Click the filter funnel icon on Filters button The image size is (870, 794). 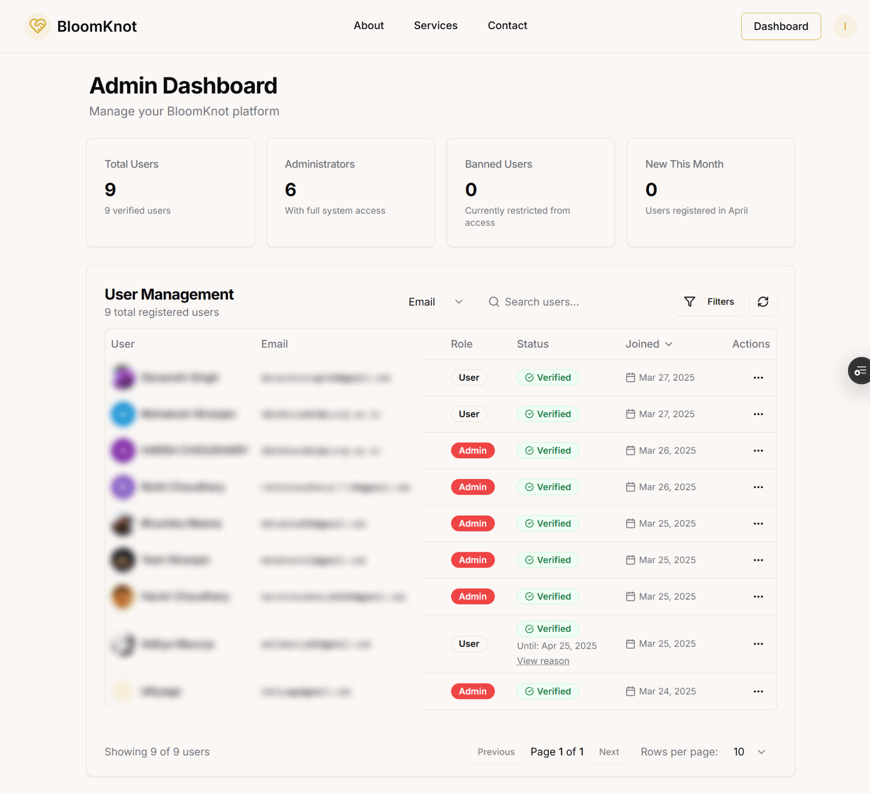pos(689,302)
